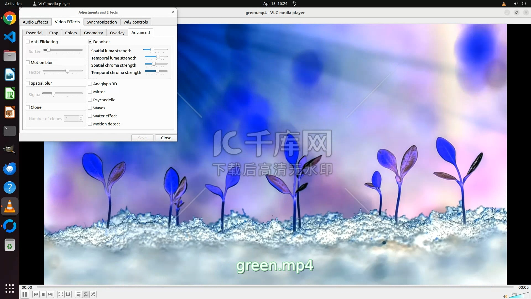Skip to next media in playlist
531x299 pixels.
click(50, 294)
